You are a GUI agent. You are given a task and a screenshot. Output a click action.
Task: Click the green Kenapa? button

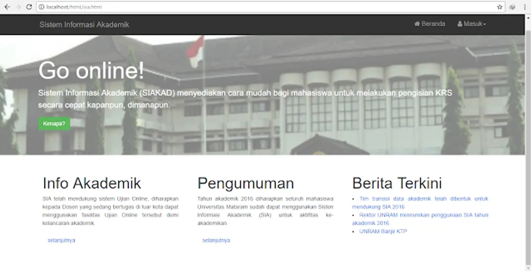pos(54,123)
